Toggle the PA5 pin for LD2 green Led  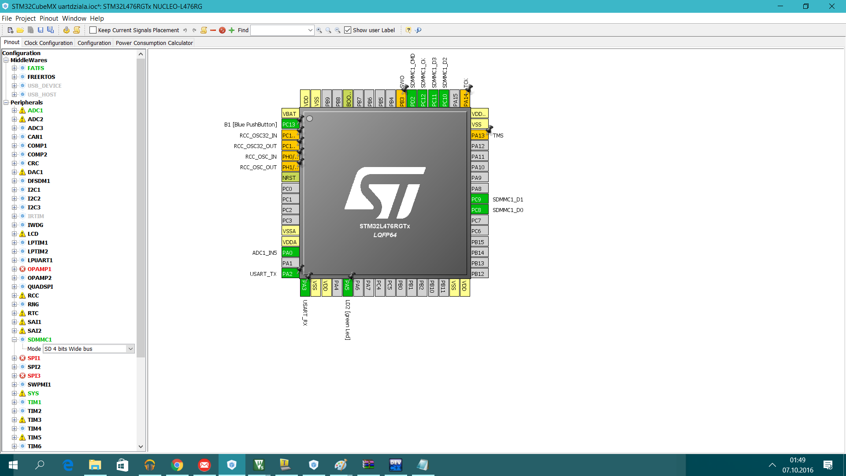click(348, 286)
